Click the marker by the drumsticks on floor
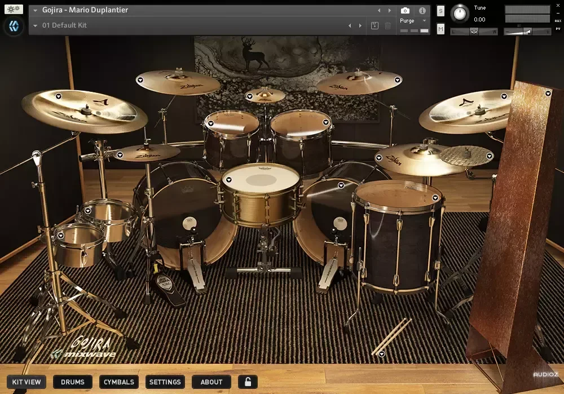The image size is (564, 394). 382,354
